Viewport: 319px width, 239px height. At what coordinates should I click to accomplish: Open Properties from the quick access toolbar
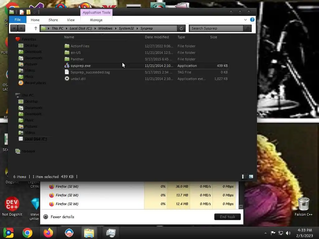tap(21, 12)
